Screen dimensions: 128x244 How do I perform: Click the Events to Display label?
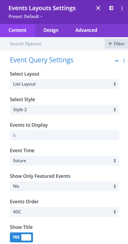pos(29,125)
